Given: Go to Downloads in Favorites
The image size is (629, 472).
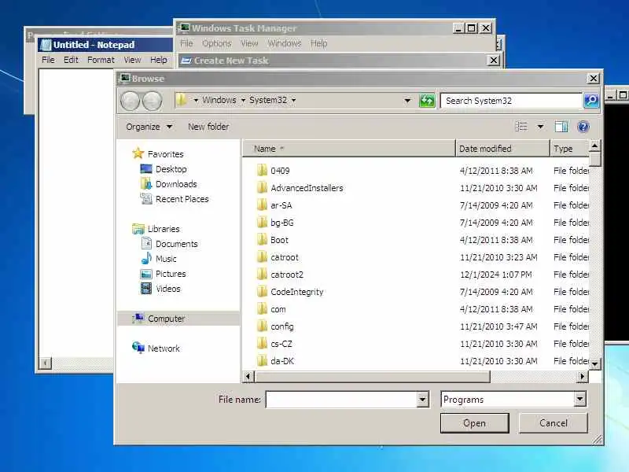Looking at the screenshot, I should (176, 184).
